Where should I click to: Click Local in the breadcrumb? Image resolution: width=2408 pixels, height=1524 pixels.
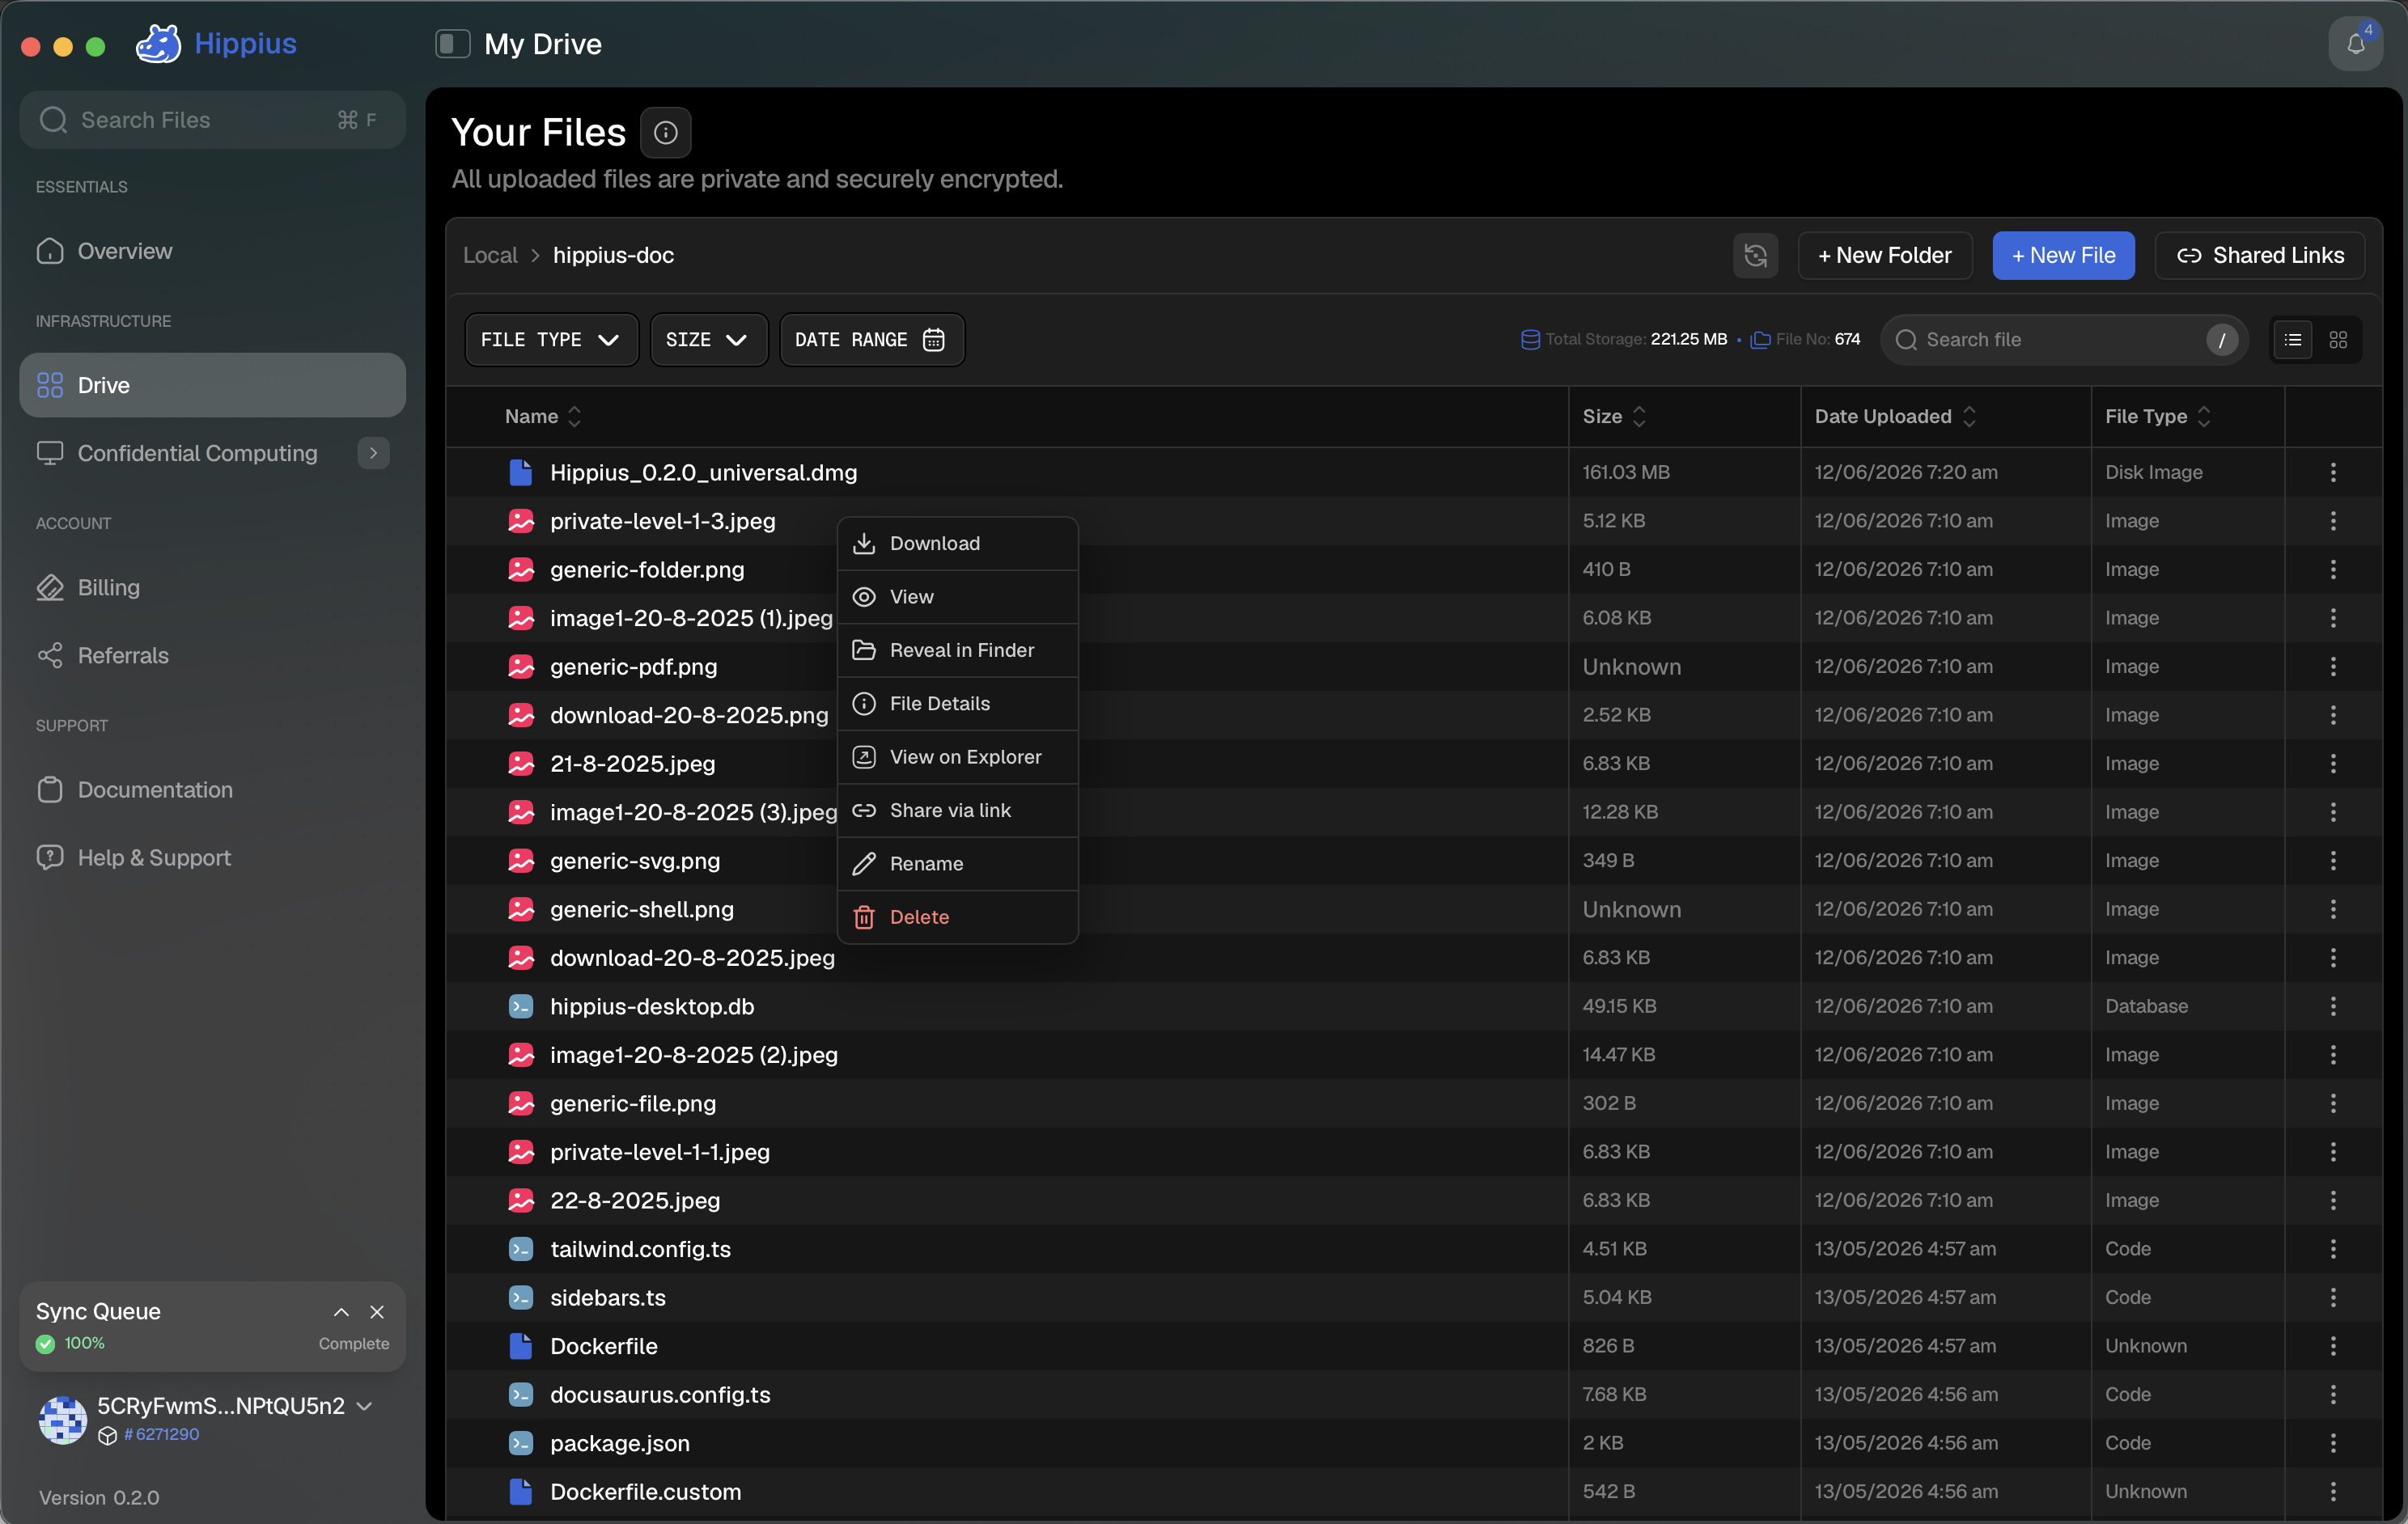point(490,256)
